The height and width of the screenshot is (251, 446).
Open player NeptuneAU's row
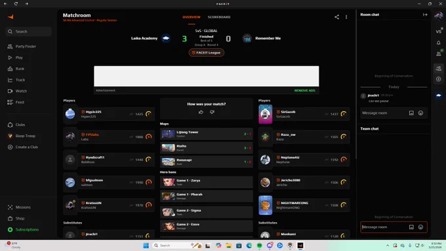[x=304, y=159]
